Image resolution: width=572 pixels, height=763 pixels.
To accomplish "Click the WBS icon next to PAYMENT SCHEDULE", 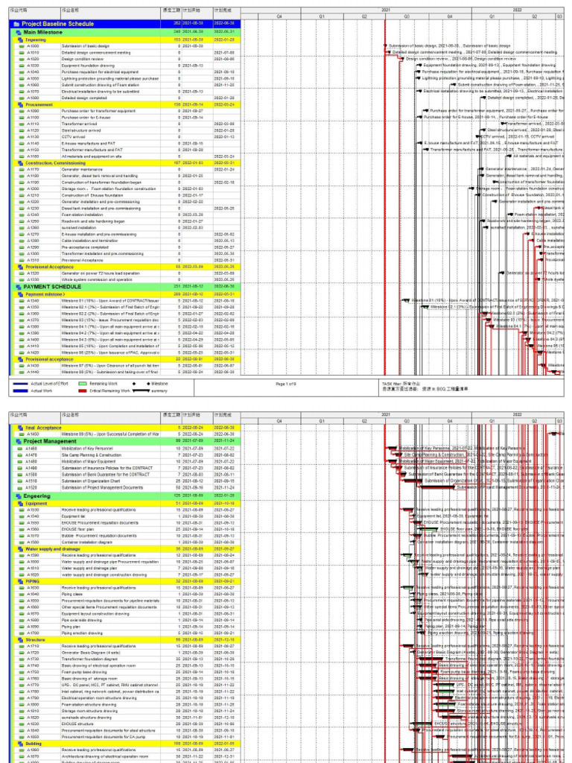I will pyautogui.click(x=19, y=287).
